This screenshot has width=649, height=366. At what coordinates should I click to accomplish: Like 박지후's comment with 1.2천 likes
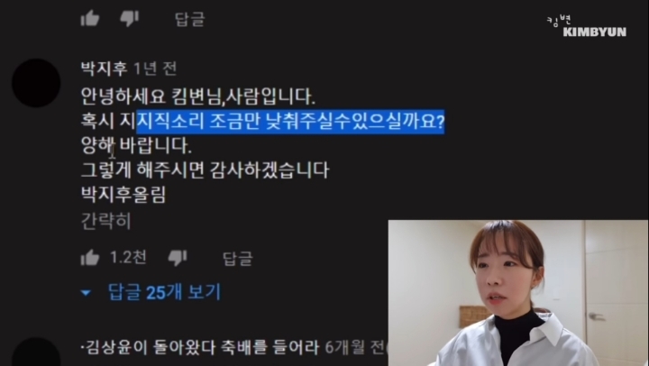click(90, 258)
